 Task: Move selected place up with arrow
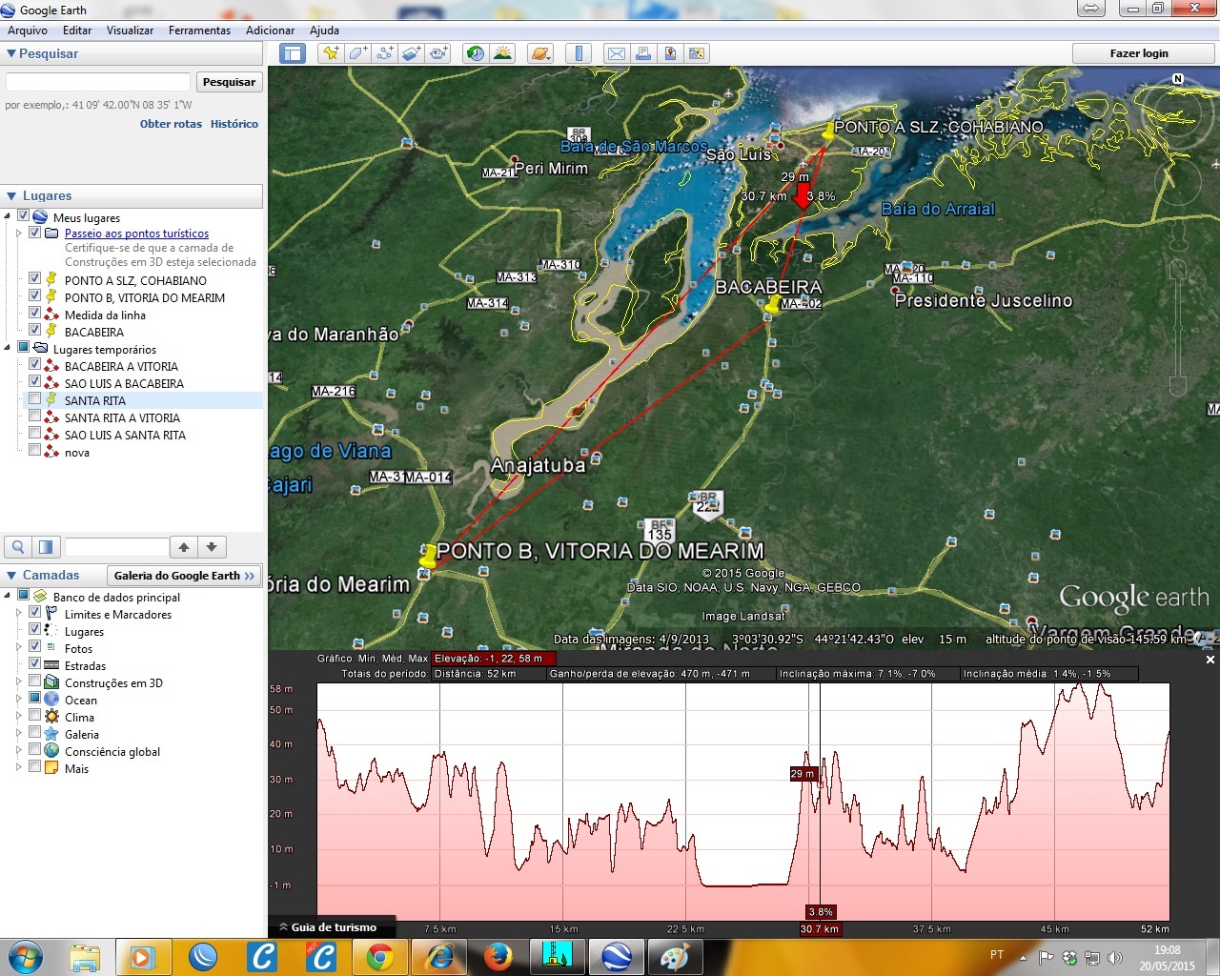point(184,547)
